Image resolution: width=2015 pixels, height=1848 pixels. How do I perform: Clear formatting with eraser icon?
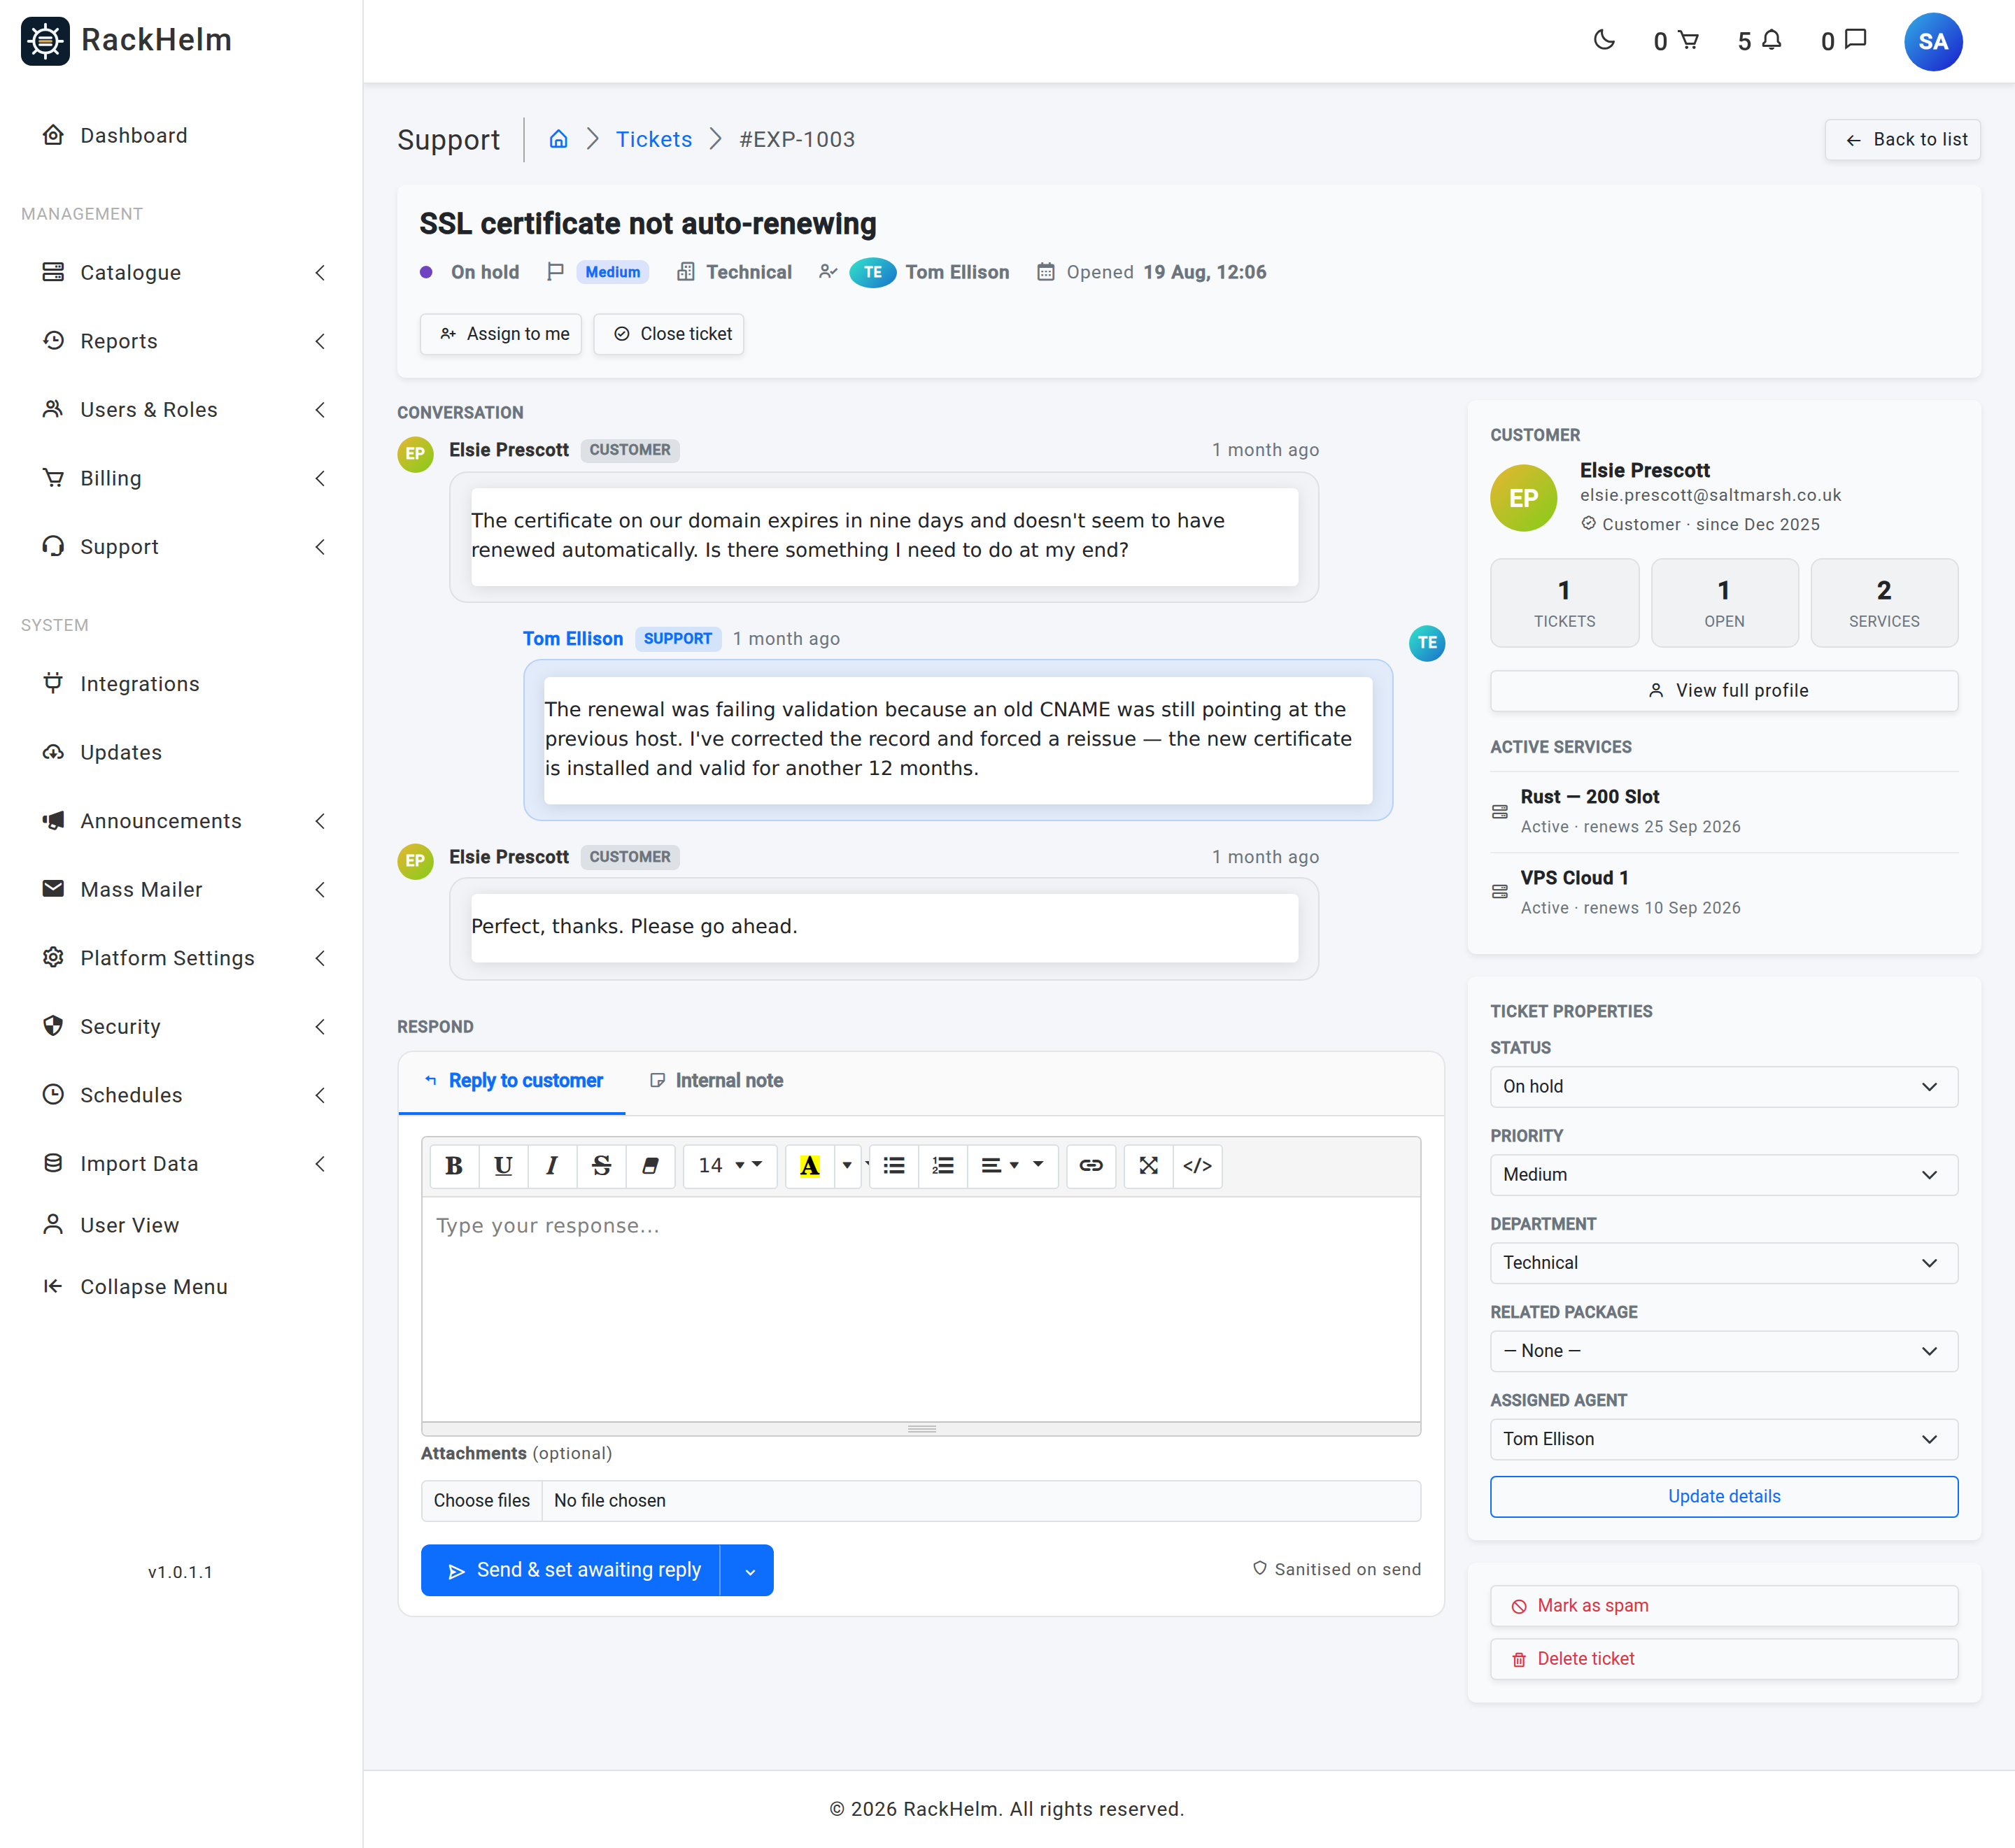(650, 1165)
